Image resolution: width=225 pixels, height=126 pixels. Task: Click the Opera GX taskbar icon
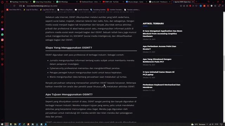pos(6,124)
